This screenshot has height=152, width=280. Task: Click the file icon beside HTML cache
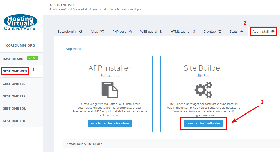pyautogui.click(x=193, y=31)
